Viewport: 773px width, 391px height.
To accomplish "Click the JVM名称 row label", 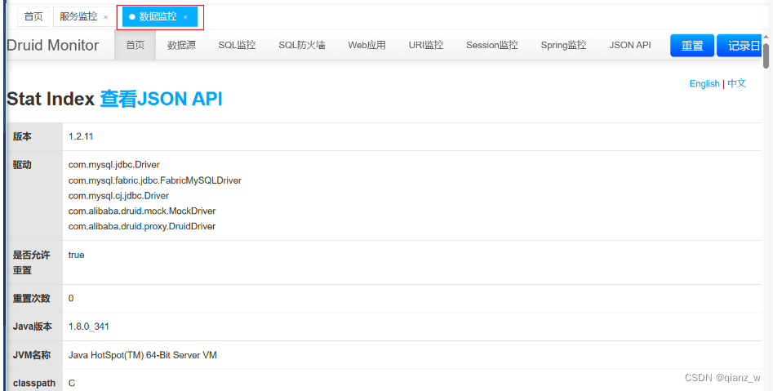I will tap(32, 355).
